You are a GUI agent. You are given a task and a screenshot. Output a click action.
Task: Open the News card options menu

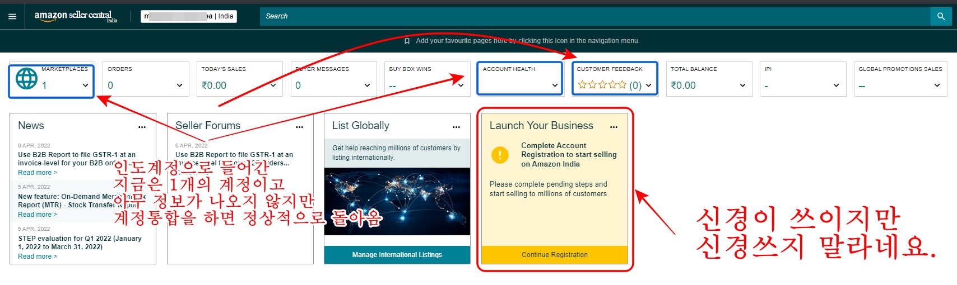coord(142,127)
